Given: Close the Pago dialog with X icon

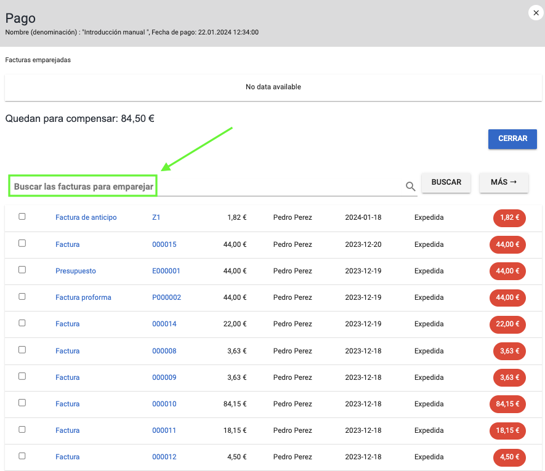Looking at the screenshot, I should (535, 12).
